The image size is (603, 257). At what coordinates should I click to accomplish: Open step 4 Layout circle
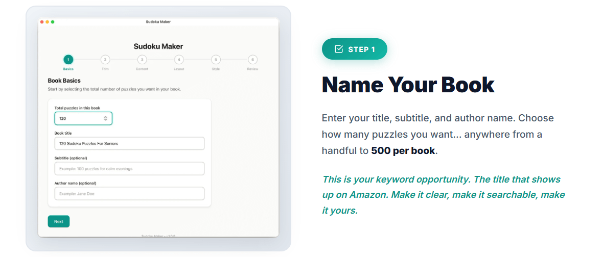(178, 59)
